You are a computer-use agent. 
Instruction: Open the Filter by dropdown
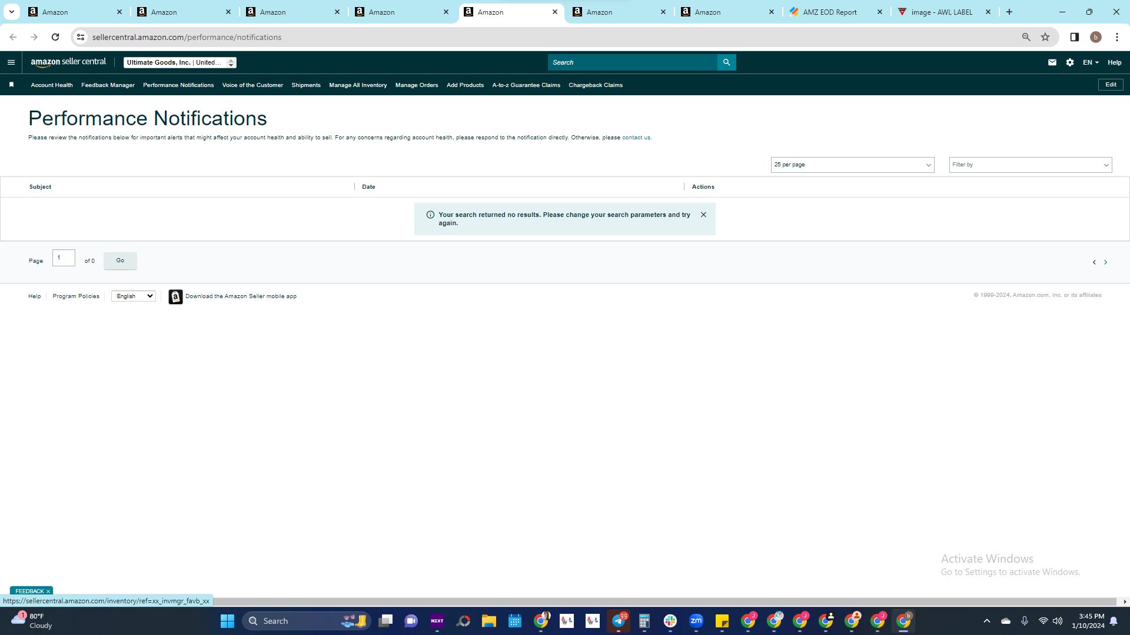1031,165
